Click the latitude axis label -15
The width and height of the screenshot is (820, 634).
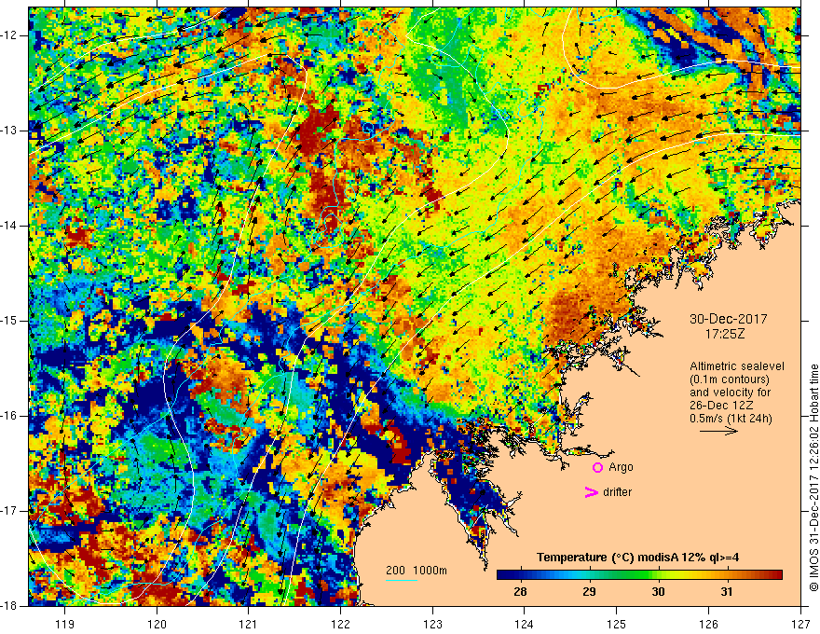(9, 321)
